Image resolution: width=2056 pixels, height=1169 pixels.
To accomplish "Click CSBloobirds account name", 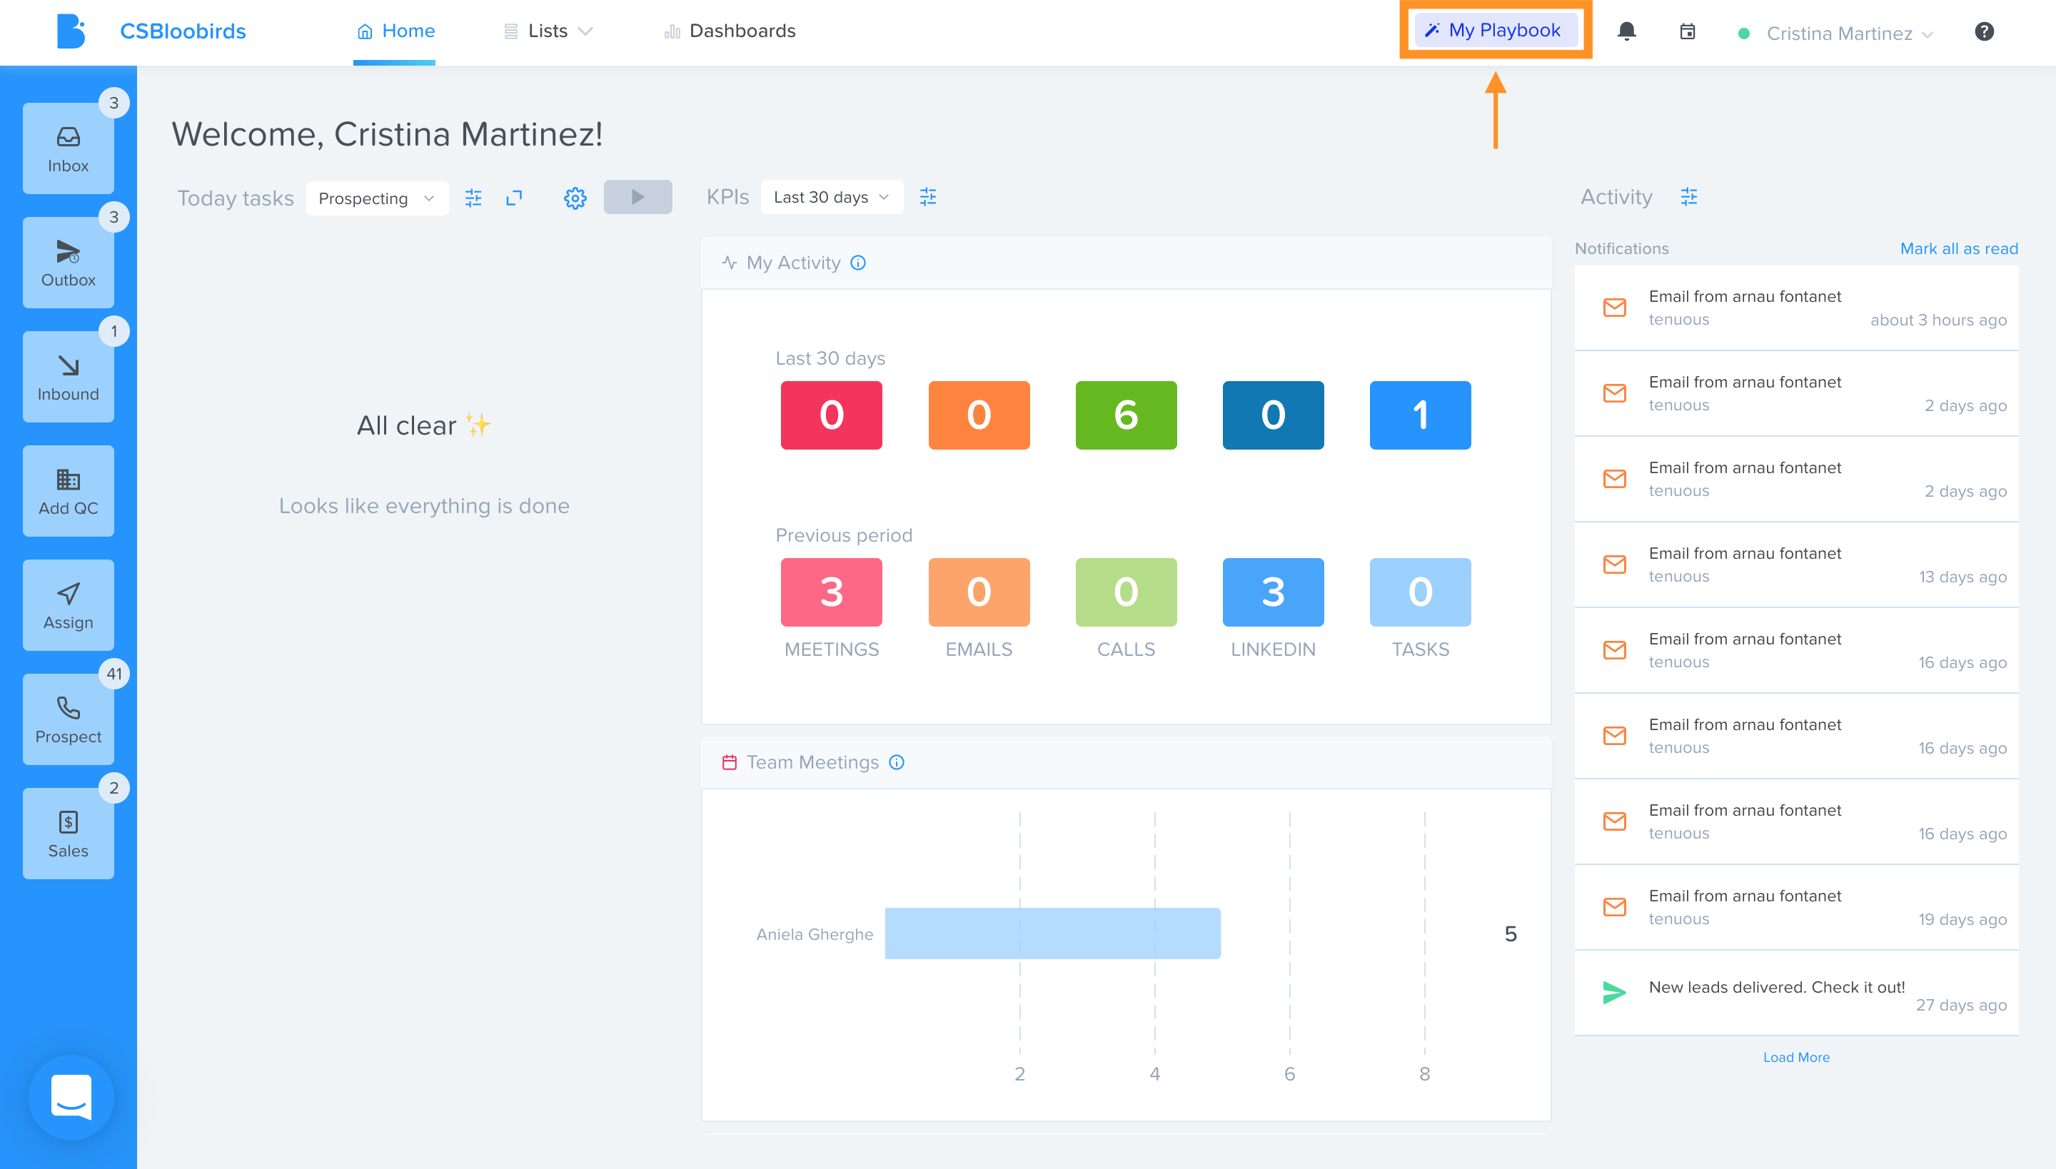I will click(x=183, y=31).
